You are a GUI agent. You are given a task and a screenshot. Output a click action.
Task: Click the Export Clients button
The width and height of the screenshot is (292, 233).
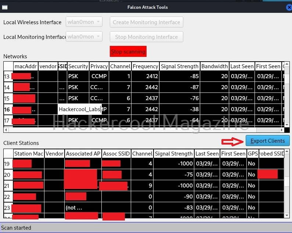click(268, 141)
